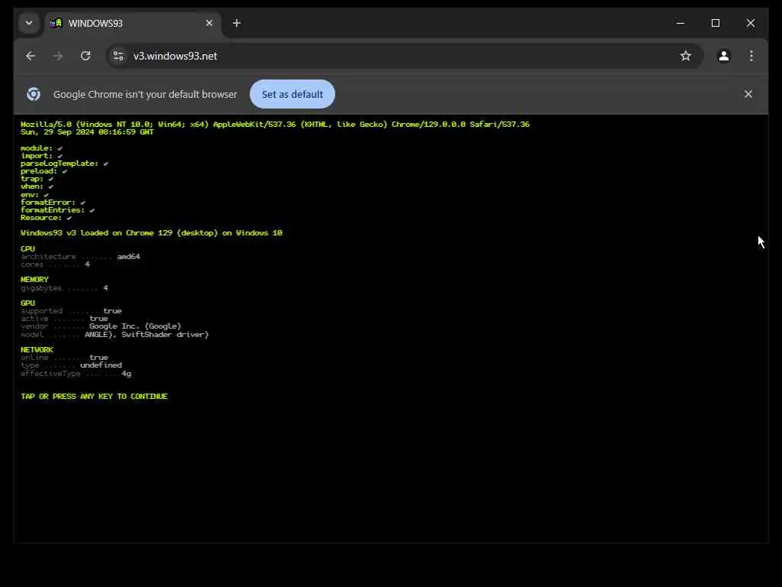The height and width of the screenshot is (587, 782).
Task: Open site information icon in address bar
Action: pos(118,56)
